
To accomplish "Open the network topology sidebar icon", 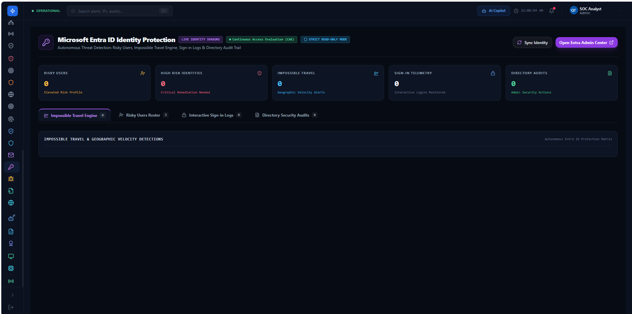I will (11, 22).
